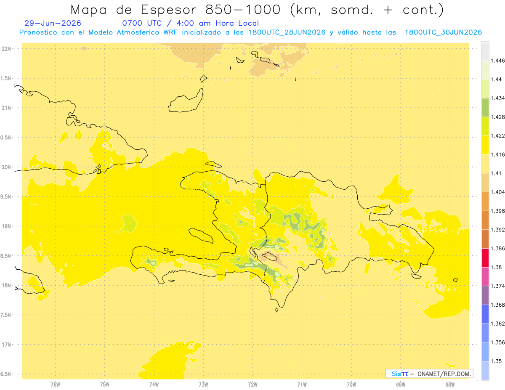Click the legend value "1.434"

click(x=497, y=98)
